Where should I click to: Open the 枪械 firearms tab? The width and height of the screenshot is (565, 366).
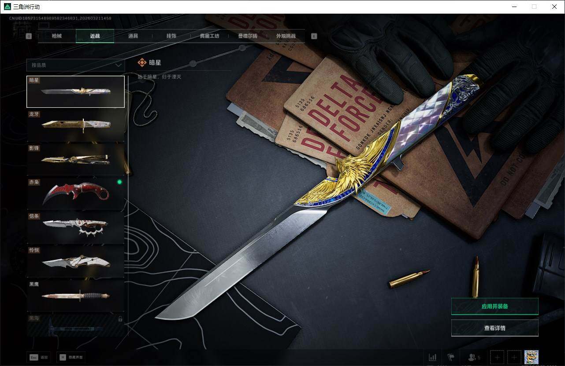point(57,36)
